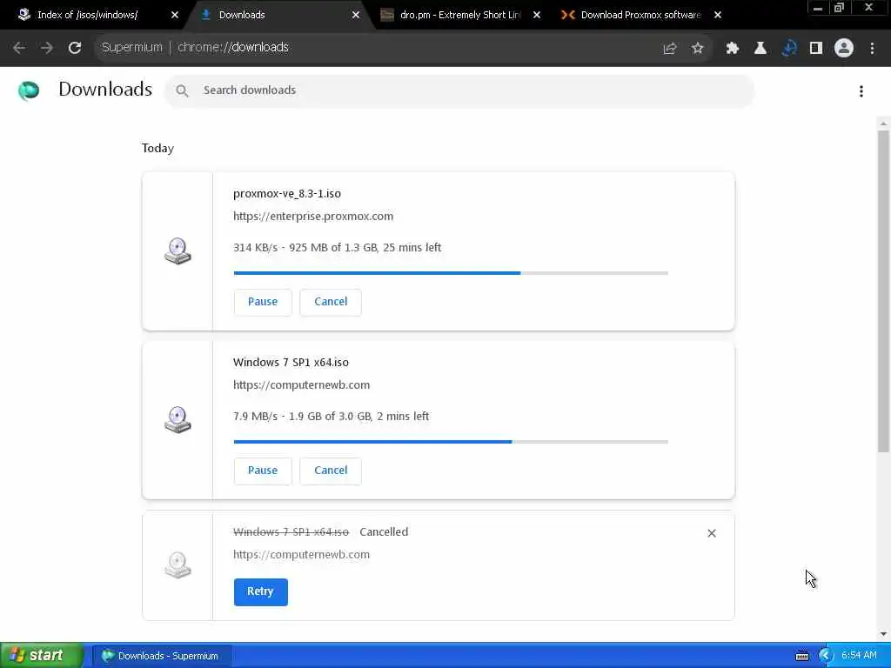Open the Extensions puzzle icon
The height and width of the screenshot is (668, 891).
click(x=733, y=49)
